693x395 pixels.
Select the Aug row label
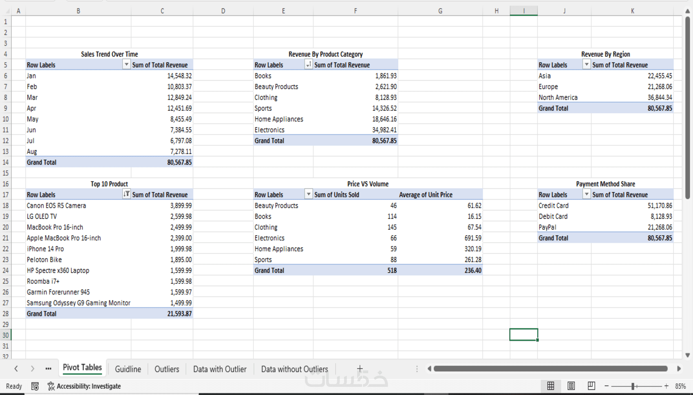click(x=78, y=151)
